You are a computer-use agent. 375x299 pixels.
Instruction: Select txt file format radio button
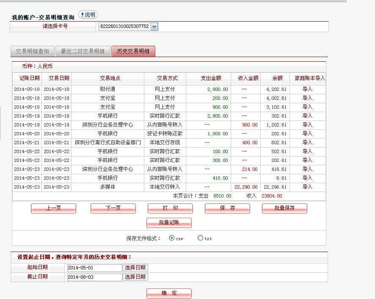click(200, 238)
